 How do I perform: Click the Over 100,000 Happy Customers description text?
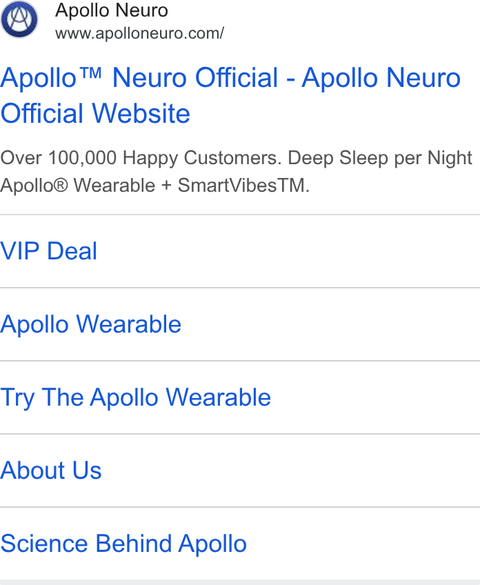(x=141, y=158)
